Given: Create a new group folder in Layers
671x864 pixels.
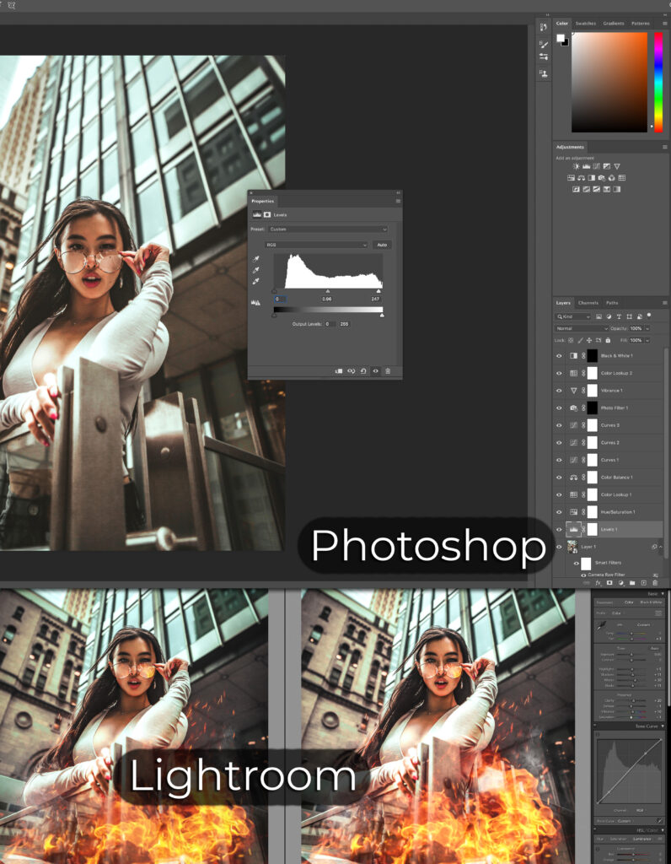Looking at the screenshot, I should 632,583.
